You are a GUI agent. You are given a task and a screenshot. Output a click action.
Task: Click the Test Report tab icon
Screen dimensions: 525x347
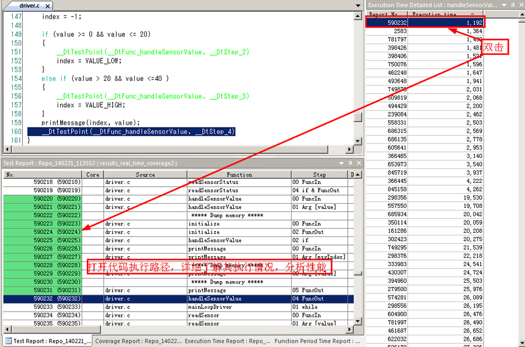[8, 341]
